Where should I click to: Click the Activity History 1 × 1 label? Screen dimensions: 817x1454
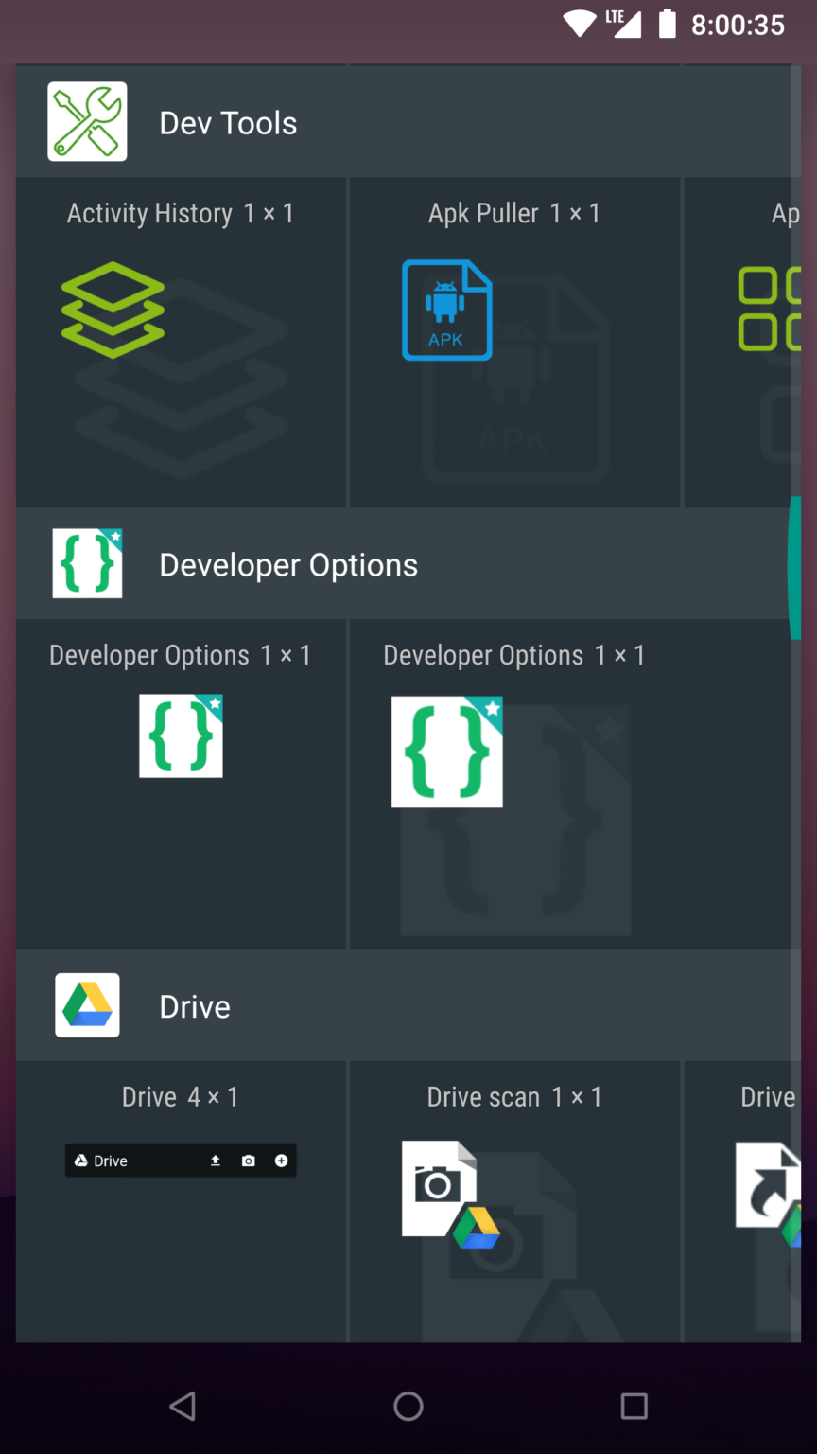[x=181, y=214]
